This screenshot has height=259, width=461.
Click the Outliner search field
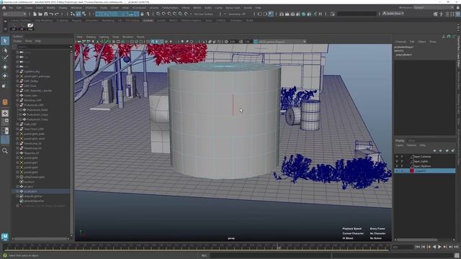pyautogui.click(x=44, y=47)
